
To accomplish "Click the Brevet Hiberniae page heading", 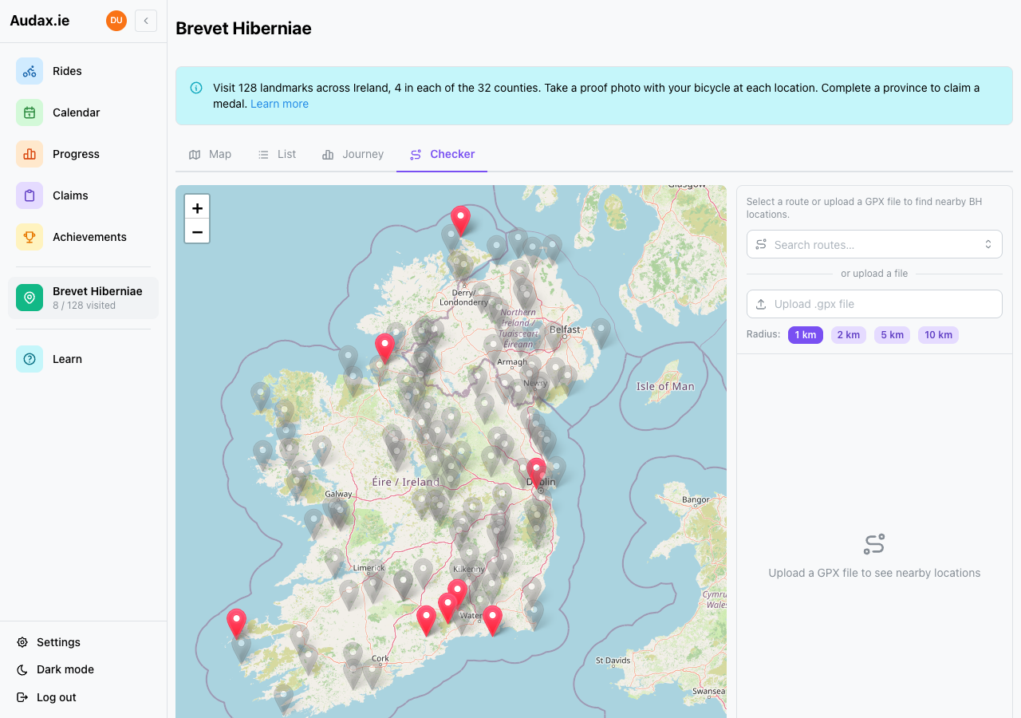I will tap(243, 29).
